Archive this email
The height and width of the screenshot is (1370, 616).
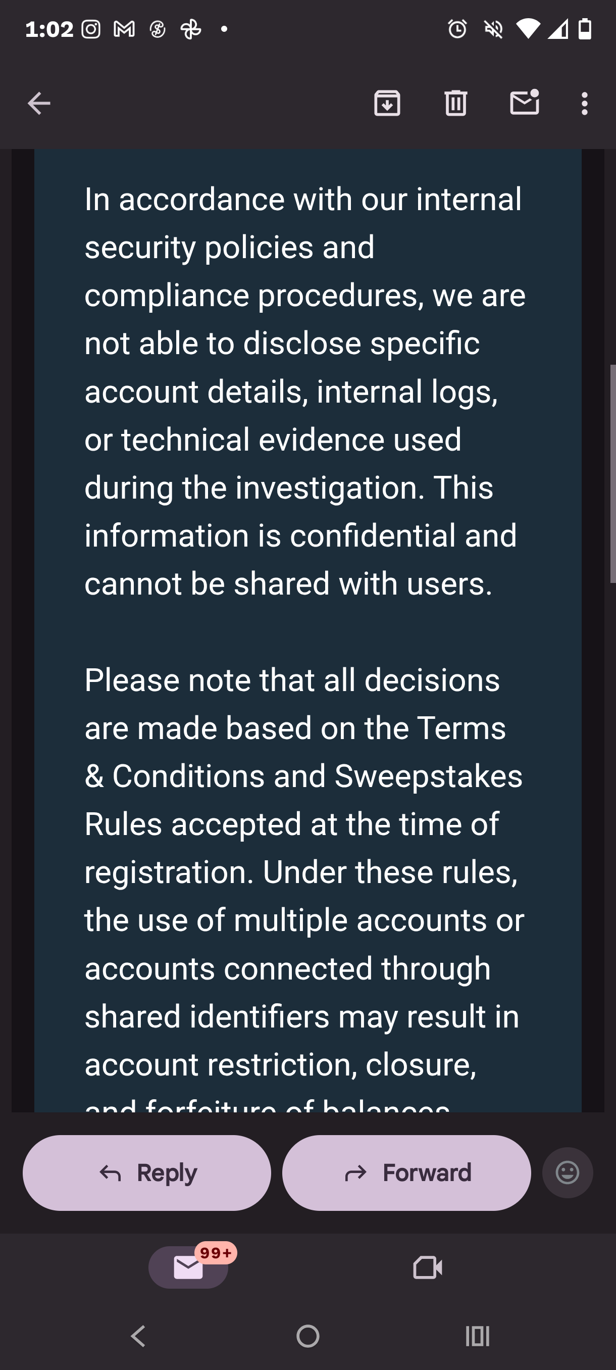pyautogui.click(x=387, y=103)
